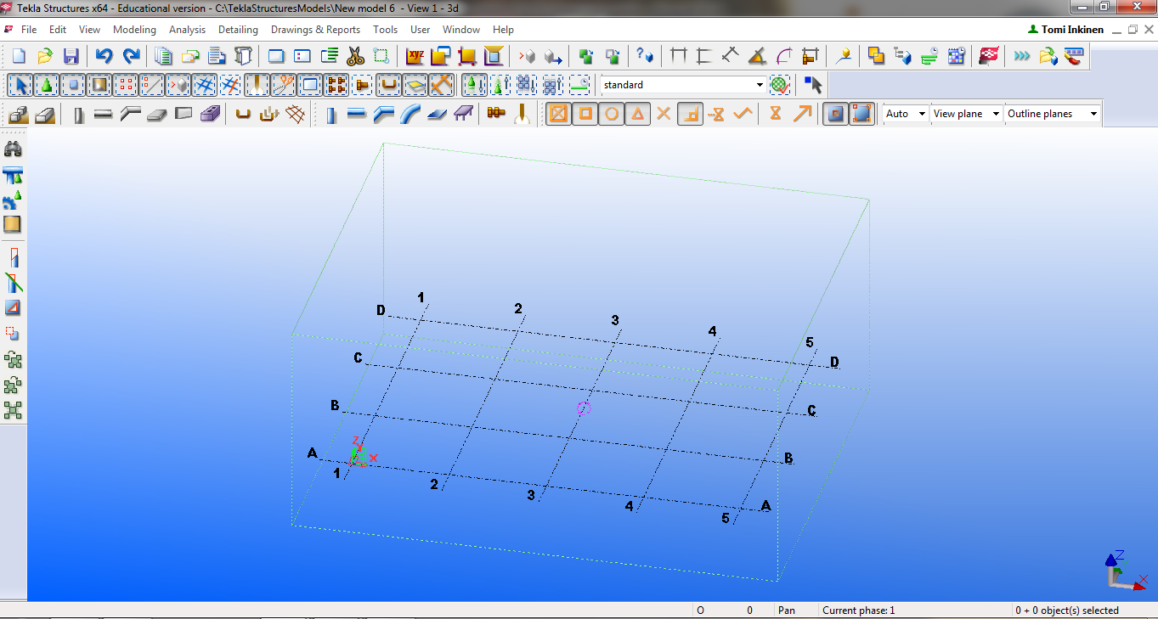The height and width of the screenshot is (619, 1158).
Task: Click '0 + 0 object(s) selected' text
Action: [1067, 611]
